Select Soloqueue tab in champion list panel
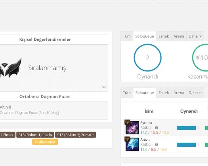This screenshot has width=208, height=166. click(x=145, y=92)
